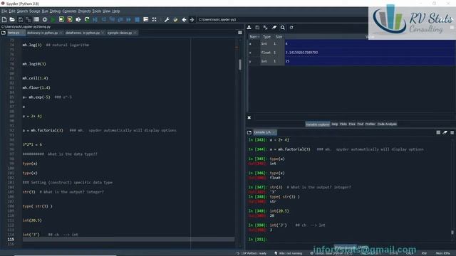The height and width of the screenshot is (256, 456).
Task: Select the Help pane tab
Action: (335, 124)
